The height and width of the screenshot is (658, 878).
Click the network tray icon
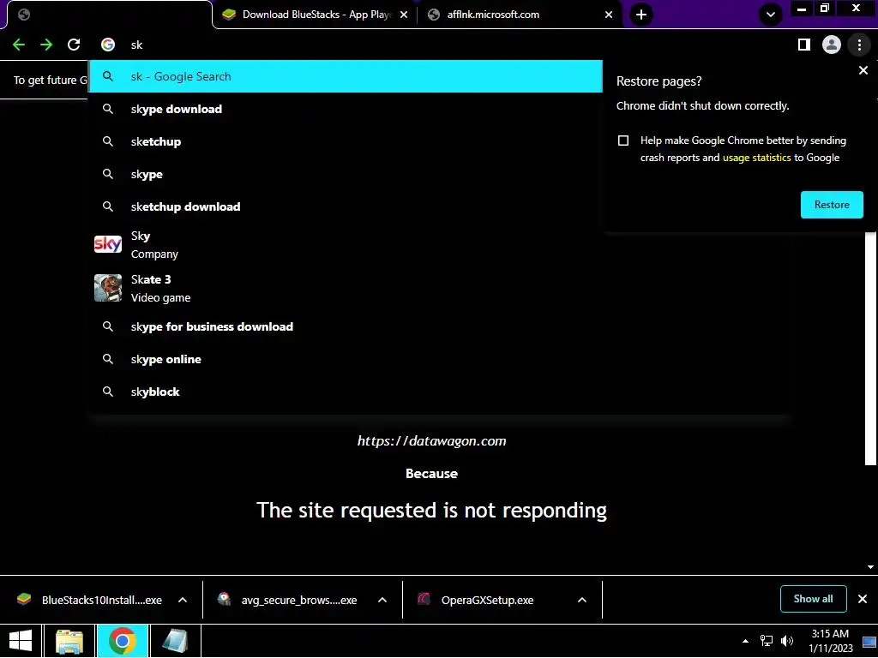(766, 641)
